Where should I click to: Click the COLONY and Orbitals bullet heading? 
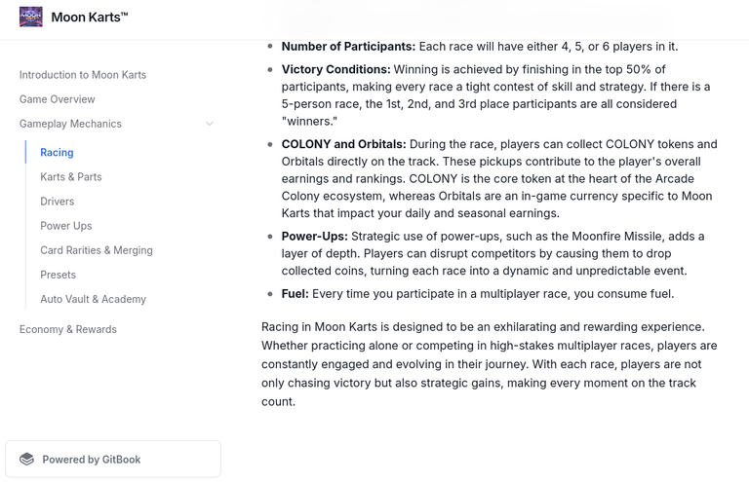click(343, 144)
